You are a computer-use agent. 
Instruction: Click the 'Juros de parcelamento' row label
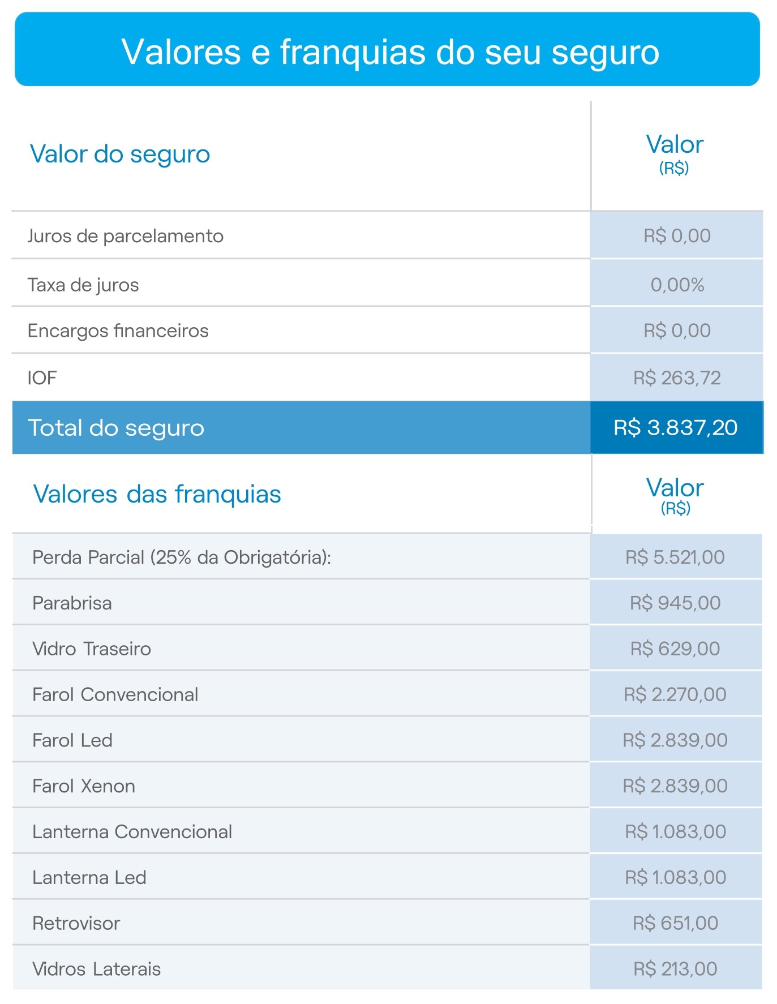125,236
